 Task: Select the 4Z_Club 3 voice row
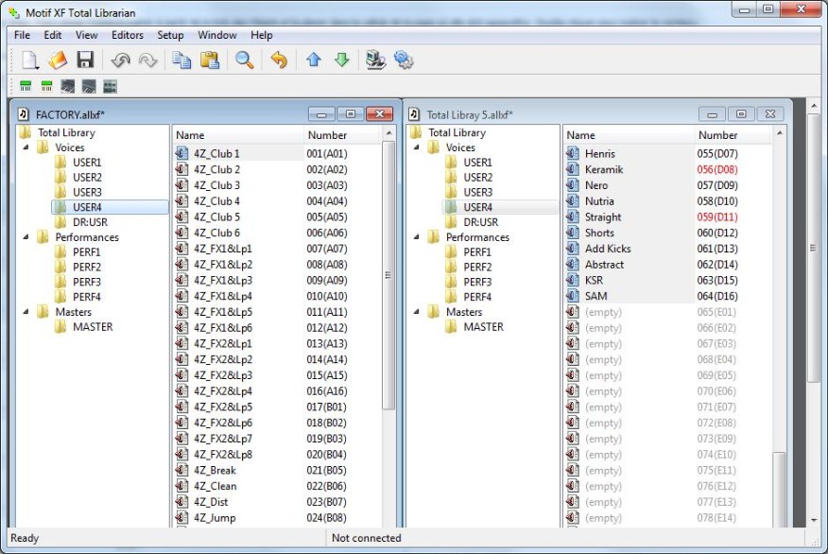[276, 185]
